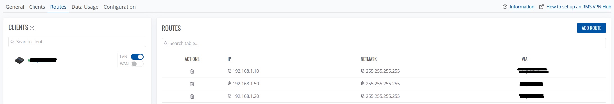Open the Configuration tab
Viewport: 614px width, 104px height.
119,7
